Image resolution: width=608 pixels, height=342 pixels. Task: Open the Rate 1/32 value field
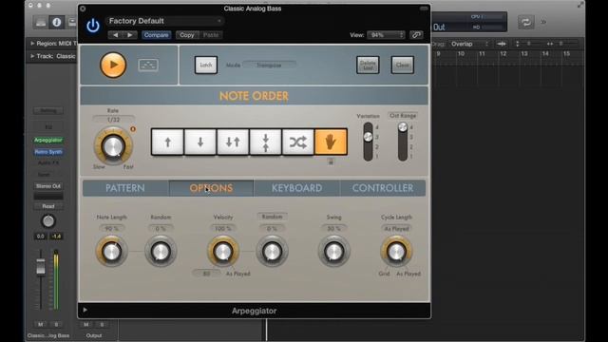coord(113,120)
